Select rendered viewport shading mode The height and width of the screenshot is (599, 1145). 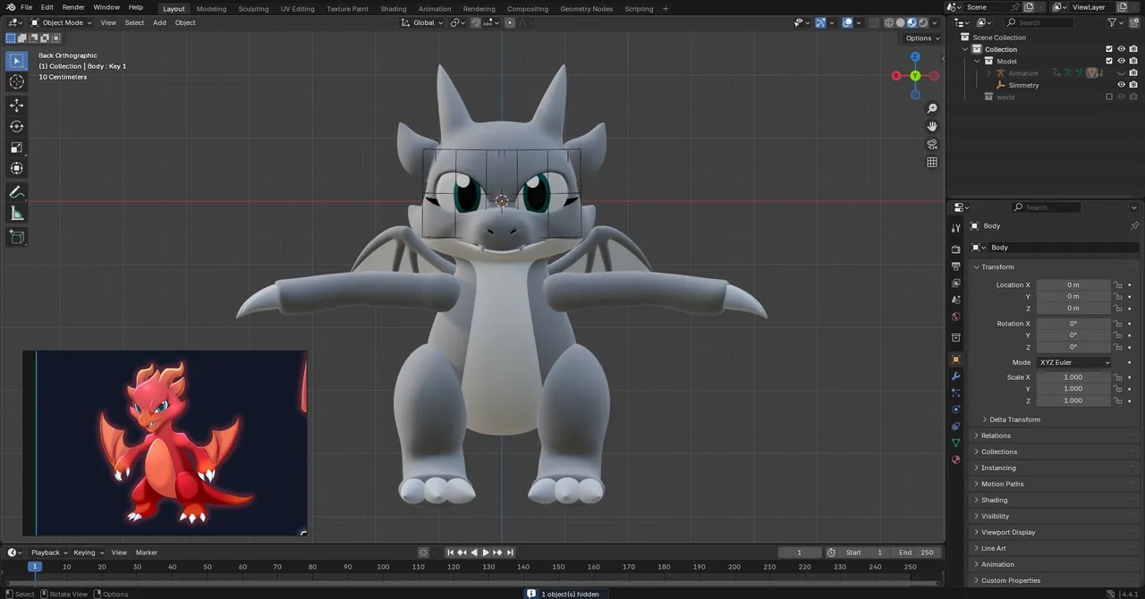coord(923,22)
